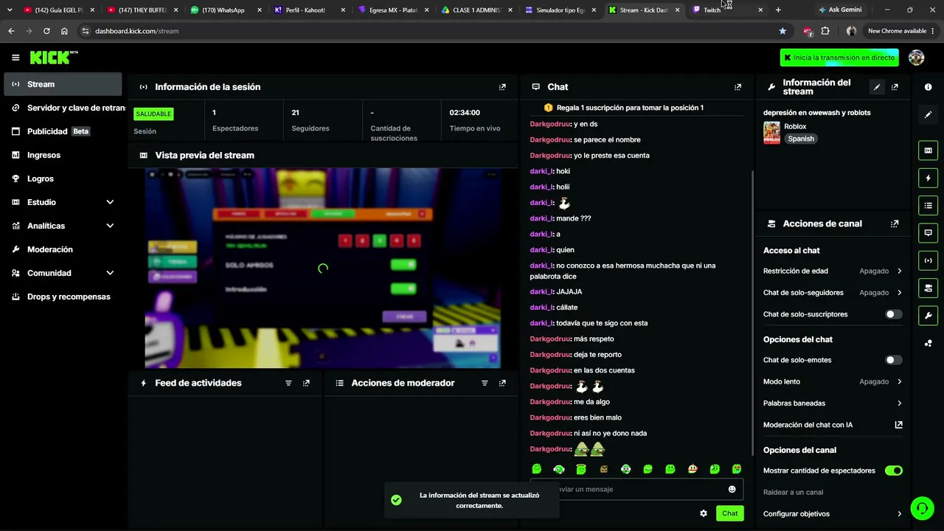Toggle the channel actions icon in the right rail
Viewport: 944px width, 531px height.
click(928, 288)
